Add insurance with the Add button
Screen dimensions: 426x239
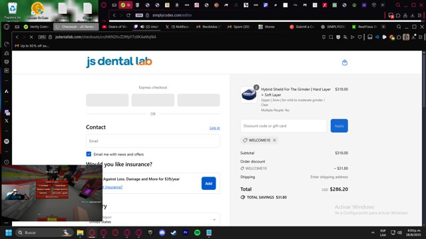tap(208, 183)
